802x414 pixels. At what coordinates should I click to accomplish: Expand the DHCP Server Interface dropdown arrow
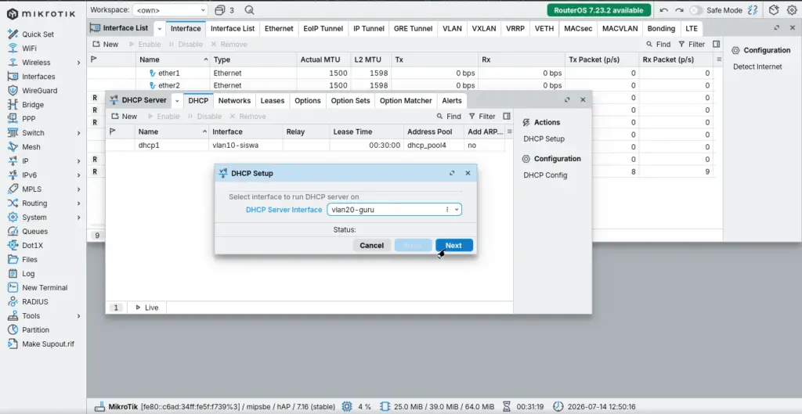tap(457, 210)
